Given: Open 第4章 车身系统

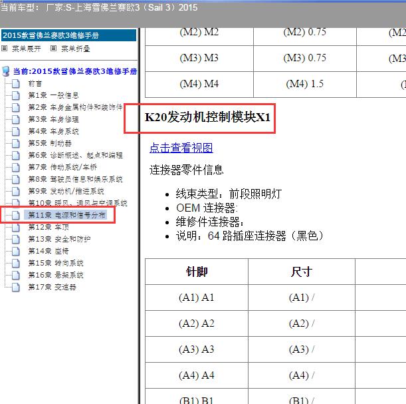Looking at the screenshot, I should 53,132.
